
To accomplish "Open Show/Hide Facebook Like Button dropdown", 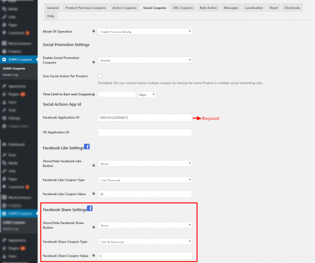I will (x=145, y=163).
